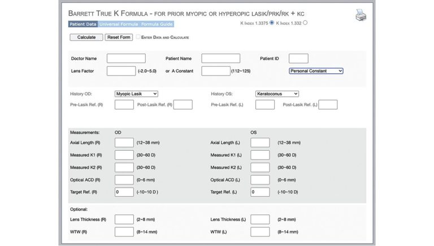The image size is (434, 246).
Task: Click the Reset Form button
Action: pyautogui.click(x=119, y=37)
